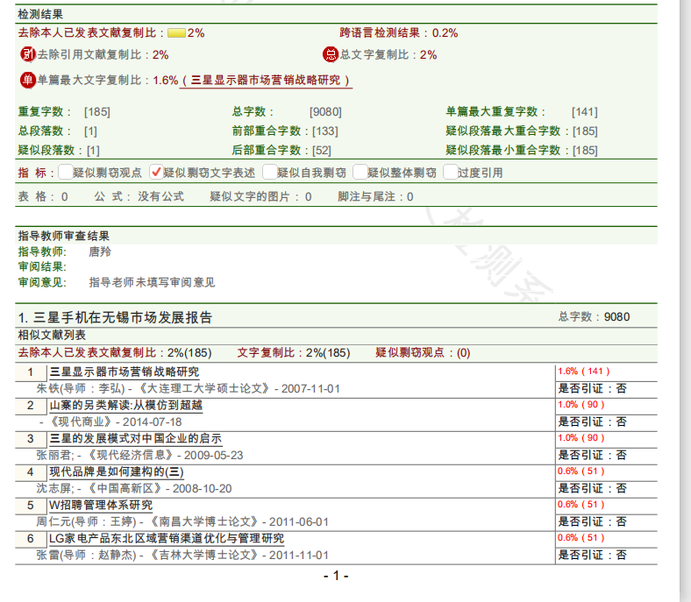This screenshot has width=691, height=602.
Task: Check the 疑似整体剽窃 checkbox
Action: coord(360,173)
